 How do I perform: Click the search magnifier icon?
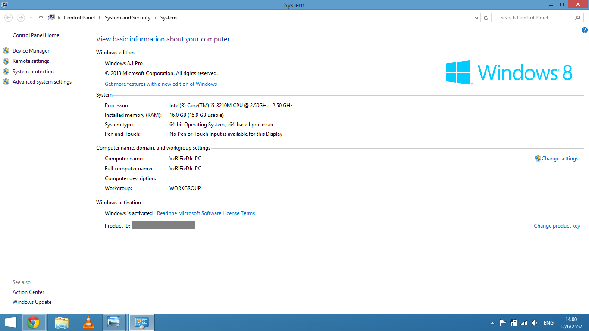(x=578, y=18)
